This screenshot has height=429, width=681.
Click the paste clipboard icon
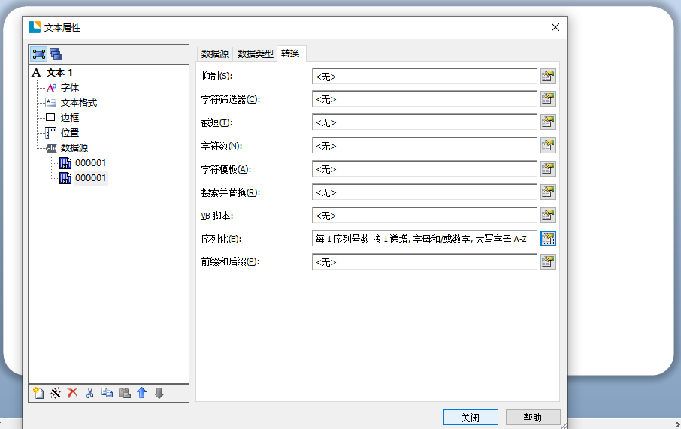pos(125,393)
